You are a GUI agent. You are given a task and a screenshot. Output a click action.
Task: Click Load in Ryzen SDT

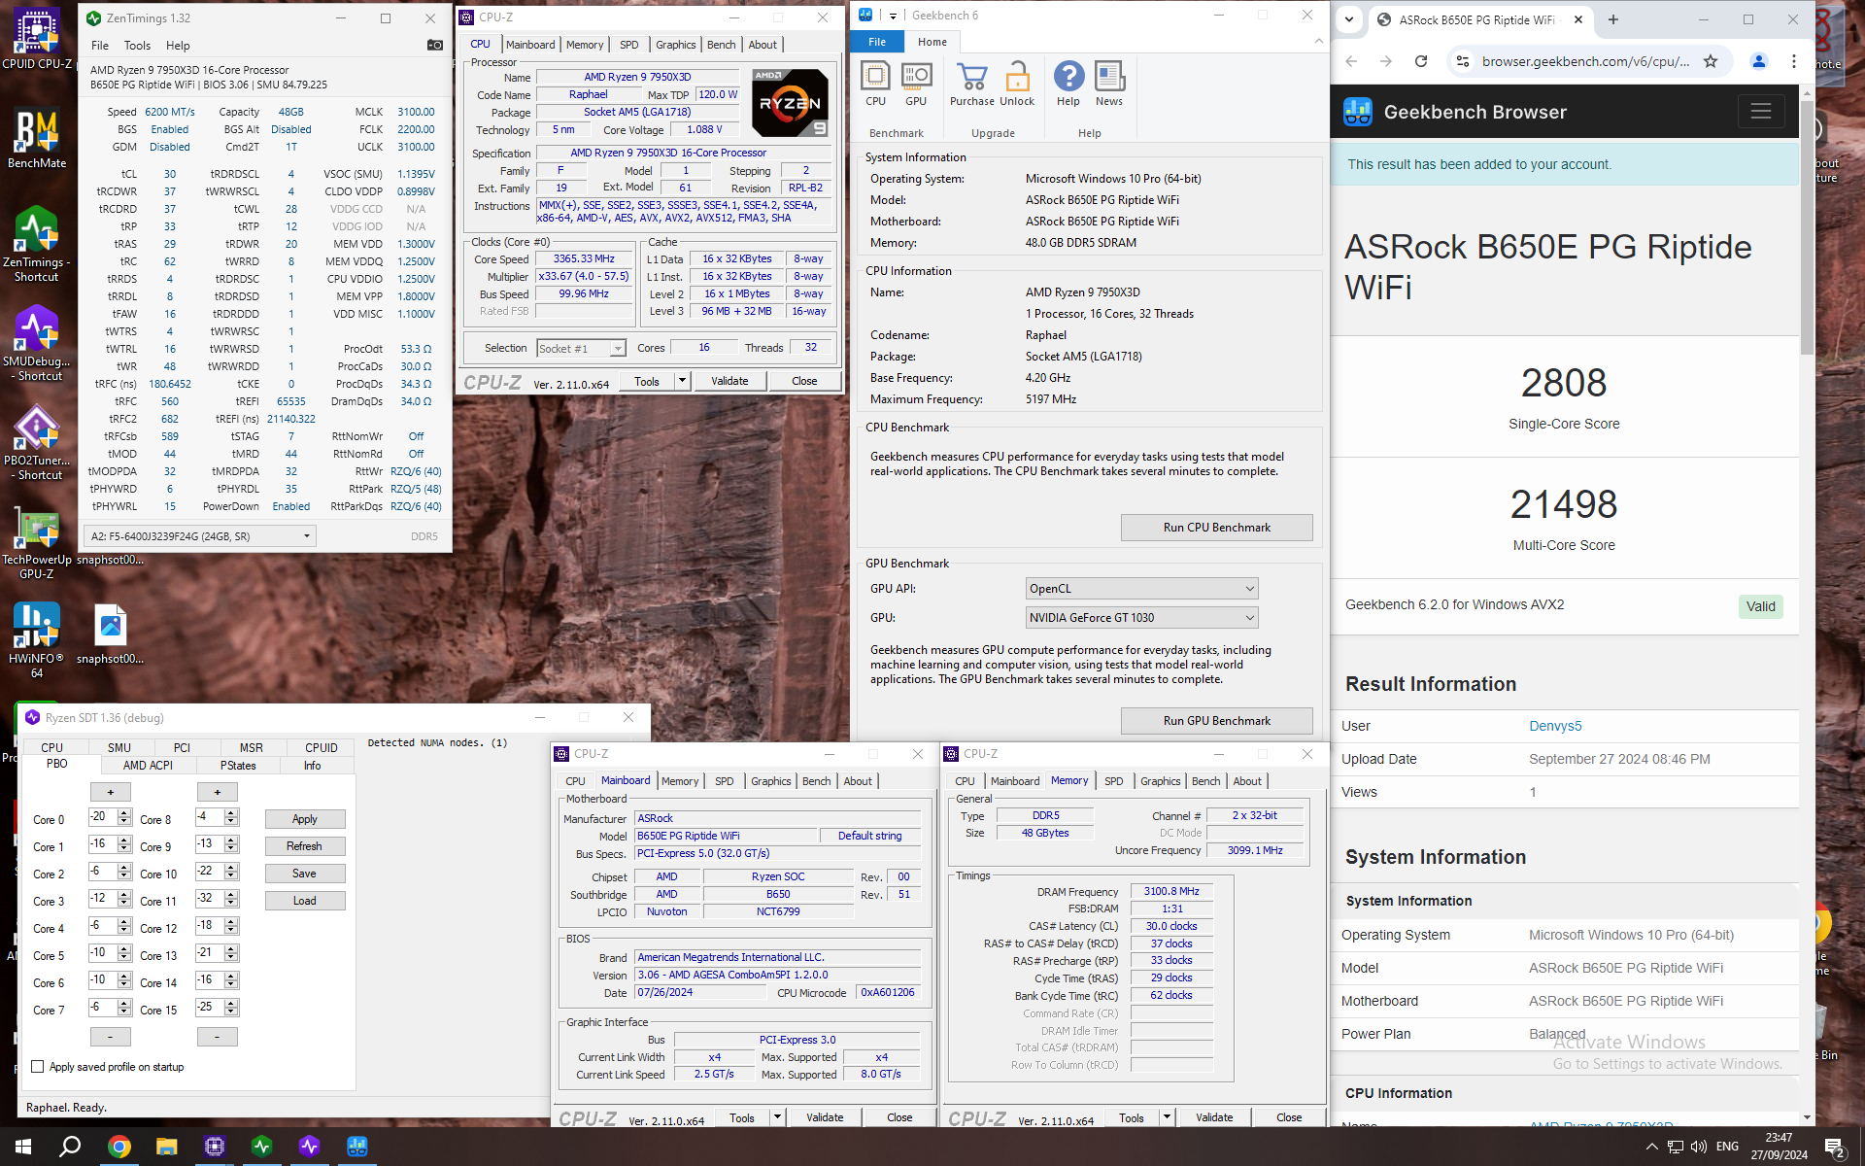point(304,901)
